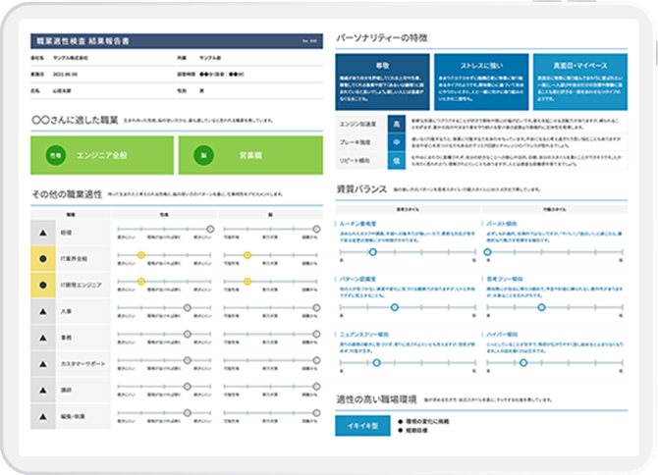The width and height of the screenshot is (658, 475).
Task: Click the triangle icon beside 編集・執筆
Action: tap(43, 416)
